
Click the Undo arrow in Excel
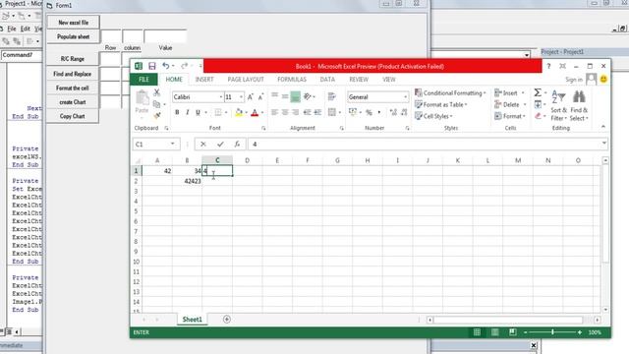coord(166,66)
